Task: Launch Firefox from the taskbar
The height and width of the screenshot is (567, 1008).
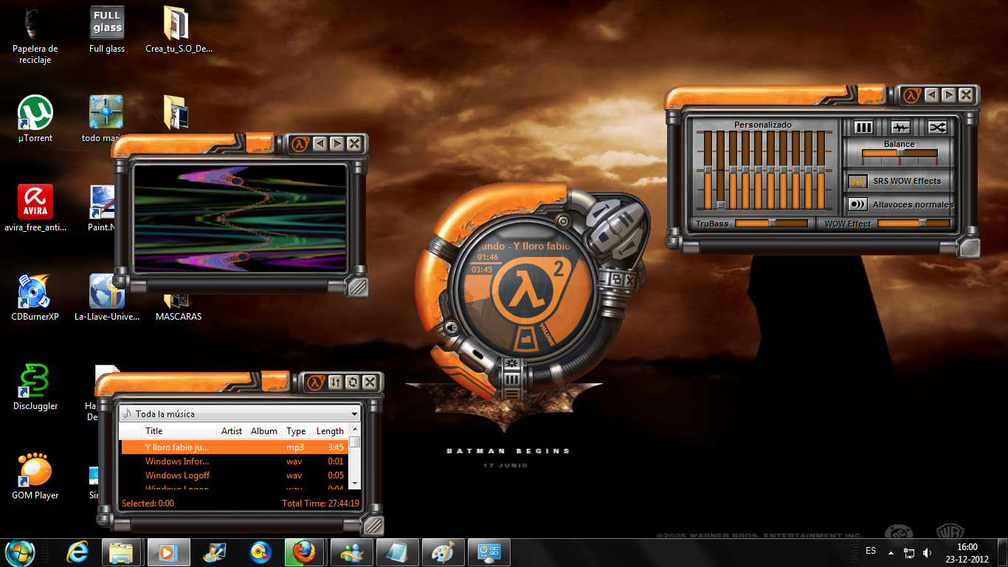Action: [x=305, y=551]
